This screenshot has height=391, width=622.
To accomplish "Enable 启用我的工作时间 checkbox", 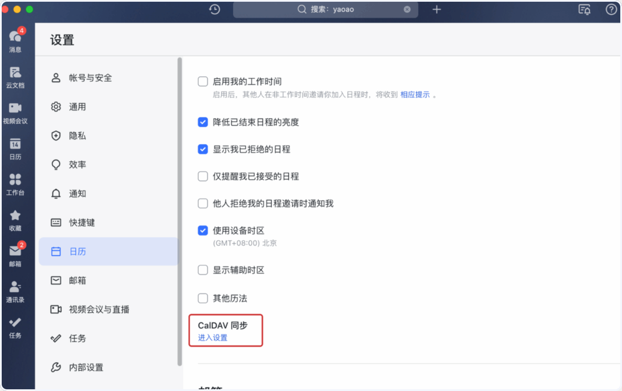I will coord(203,81).
